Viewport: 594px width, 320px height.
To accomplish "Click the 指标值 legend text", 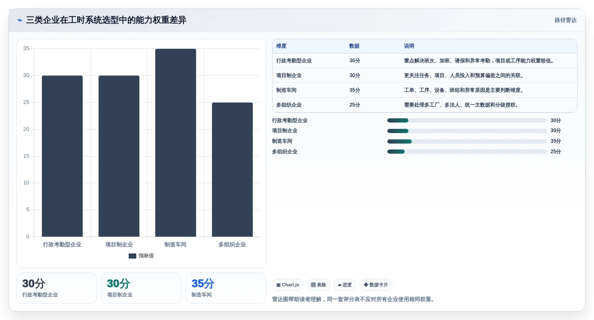I will 146,256.
